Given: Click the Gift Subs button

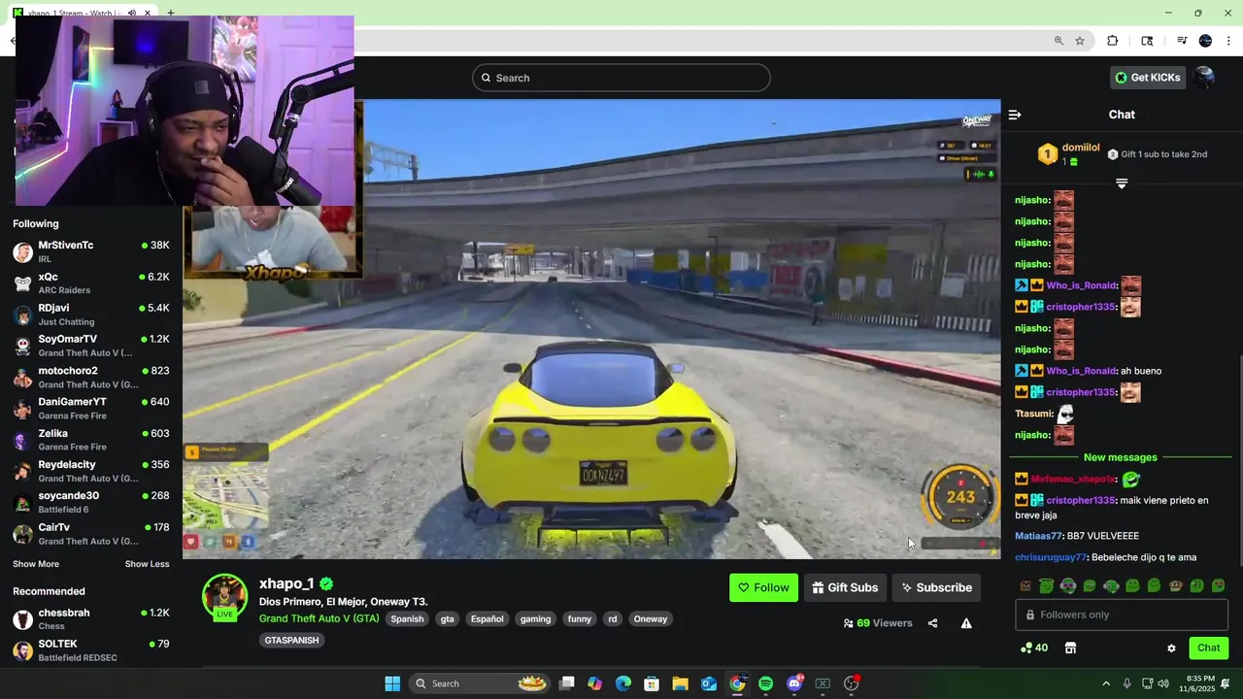Looking at the screenshot, I should pyautogui.click(x=845, y=587).
